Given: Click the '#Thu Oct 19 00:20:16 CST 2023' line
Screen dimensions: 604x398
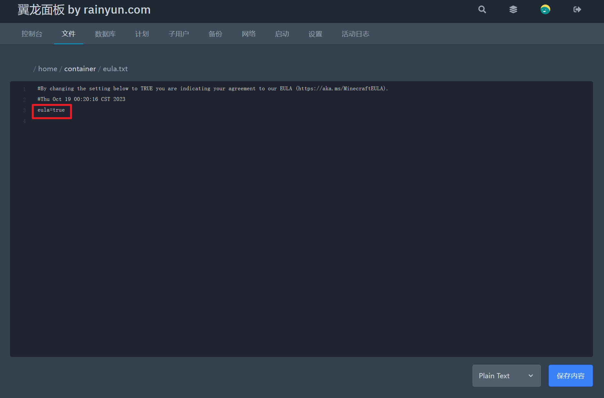Looking at the screenshot, I should pos(81,99).
